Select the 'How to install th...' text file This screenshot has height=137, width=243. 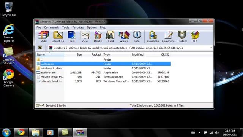pyautogui.click(x=104, y=77)
